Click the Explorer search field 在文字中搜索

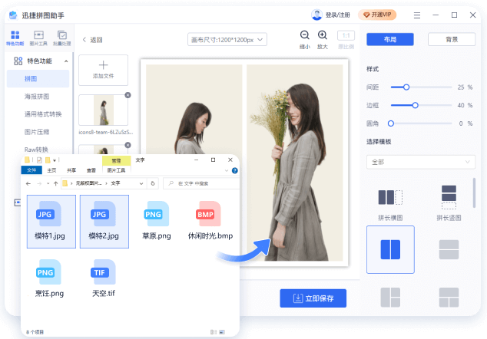point(201,183)
